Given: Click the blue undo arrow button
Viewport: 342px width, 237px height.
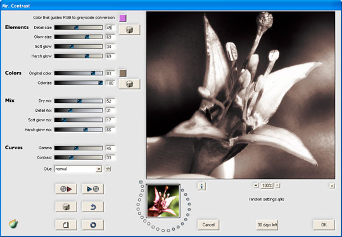Looking at the screenshot, I should [93, 207].
